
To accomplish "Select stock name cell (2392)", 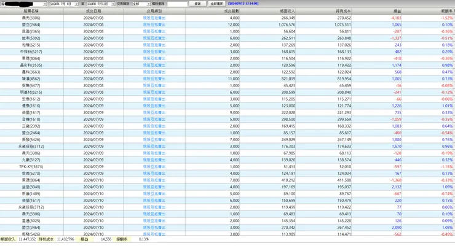I will point(31,126).
